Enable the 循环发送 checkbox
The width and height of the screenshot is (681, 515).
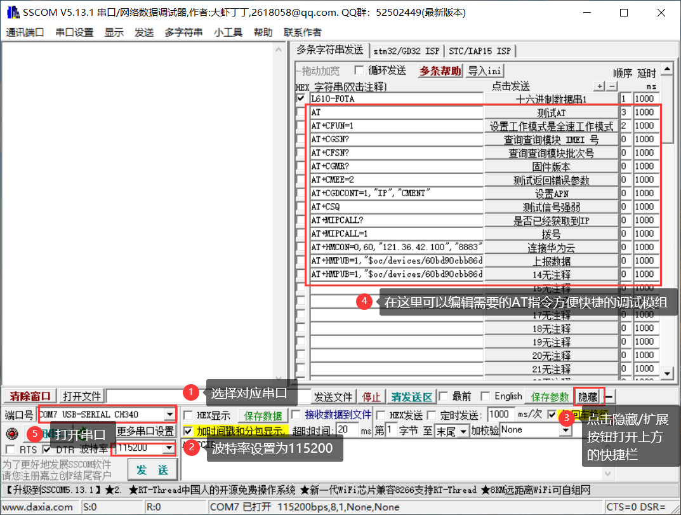359,70
